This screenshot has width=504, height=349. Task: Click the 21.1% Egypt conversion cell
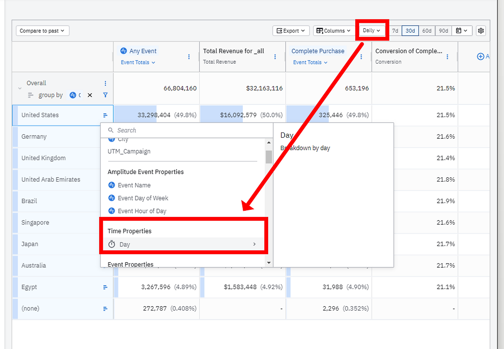click(415, 287)
